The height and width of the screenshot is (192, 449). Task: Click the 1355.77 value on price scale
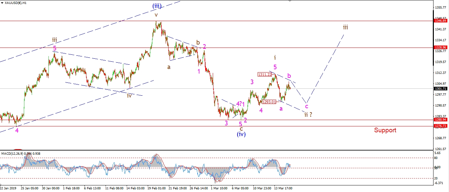[441, 7]
